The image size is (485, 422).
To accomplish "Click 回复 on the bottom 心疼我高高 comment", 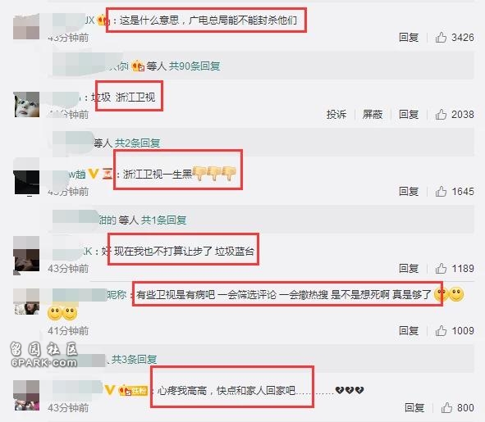I will click(414, 408).
